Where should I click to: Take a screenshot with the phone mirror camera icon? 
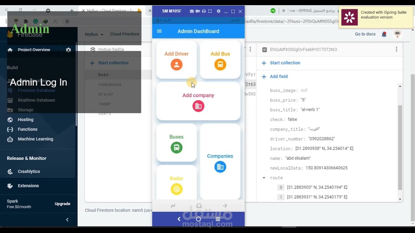(192, 11)
